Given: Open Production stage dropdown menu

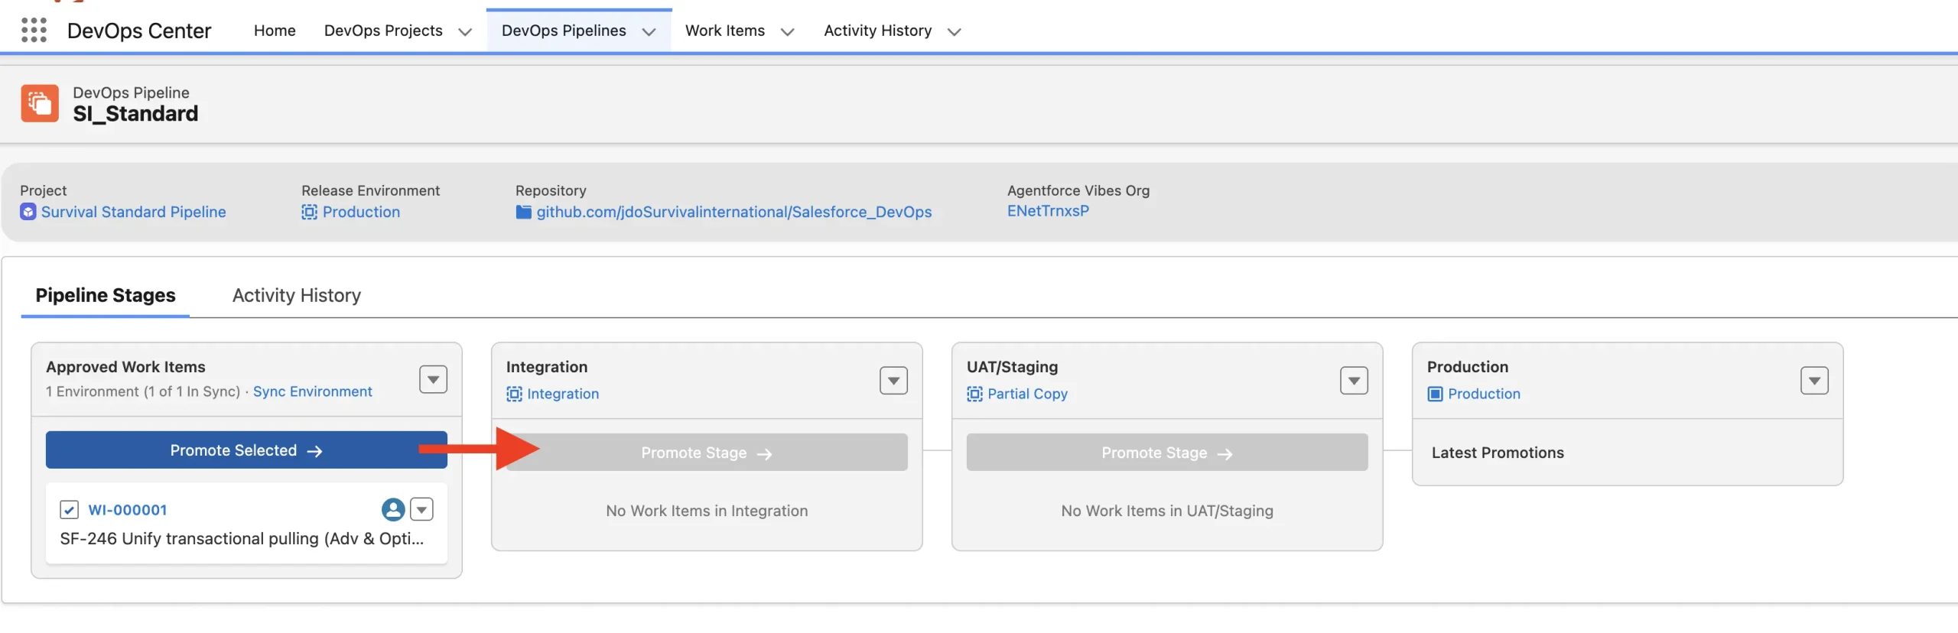Looking at the screenshot, I should tap(1814, 380).
